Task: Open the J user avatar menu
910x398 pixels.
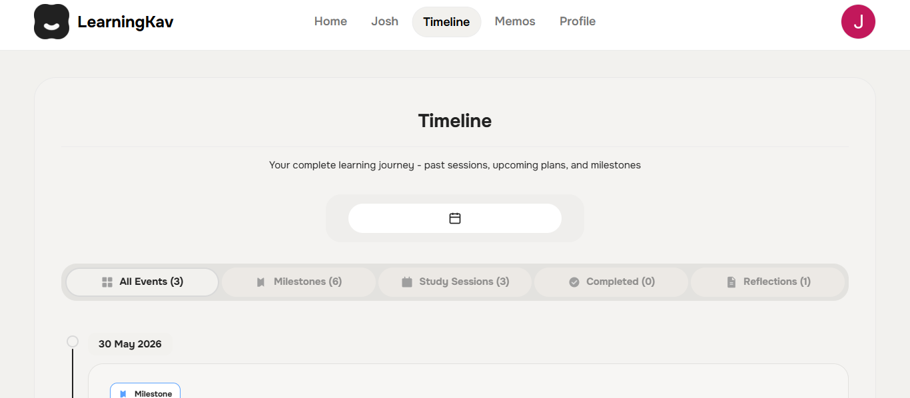Action: pos(858,21)
